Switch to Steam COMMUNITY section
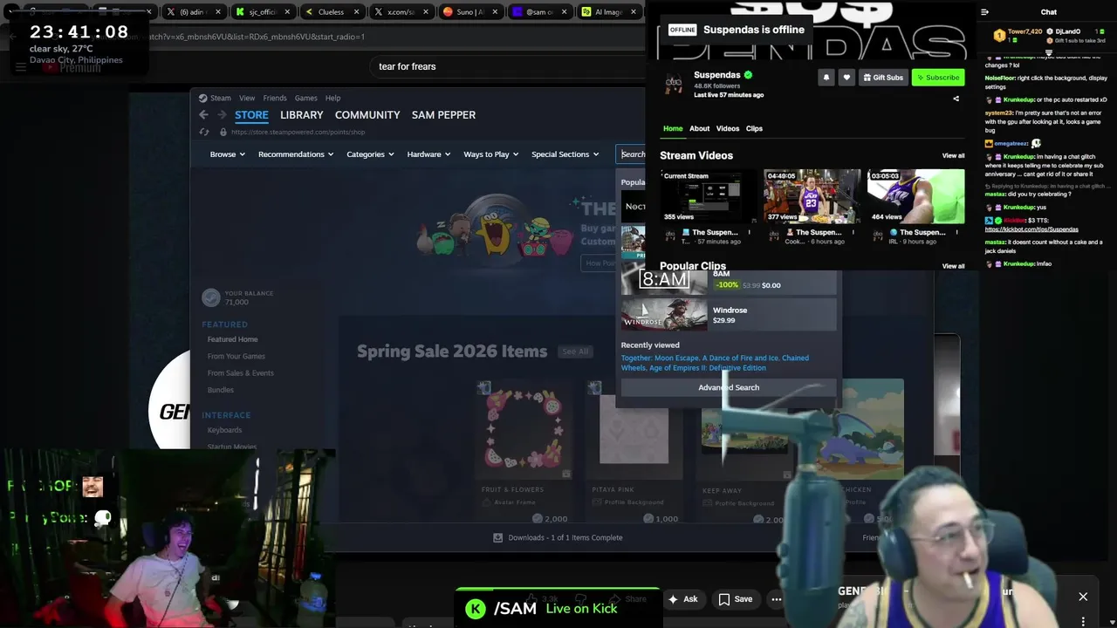 [x=367, y=115]
